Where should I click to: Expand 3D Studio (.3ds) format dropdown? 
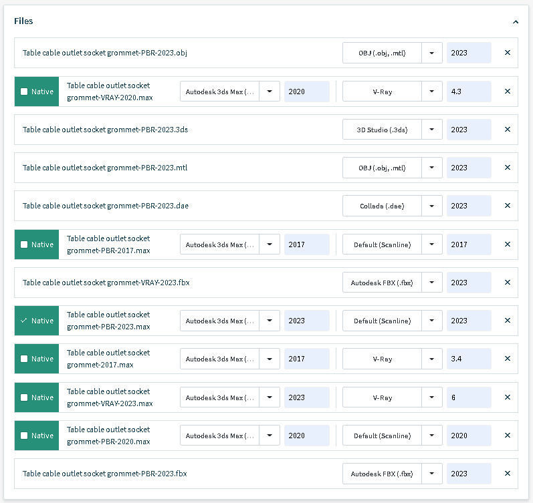(432, 130)
